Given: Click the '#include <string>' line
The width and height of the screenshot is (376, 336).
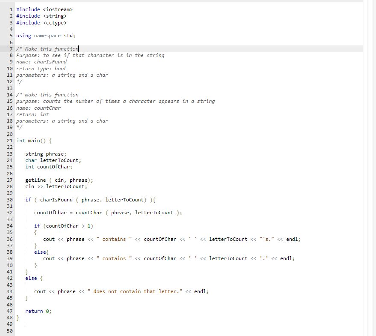Looking at the screenshot, I should tap(41, 16).
